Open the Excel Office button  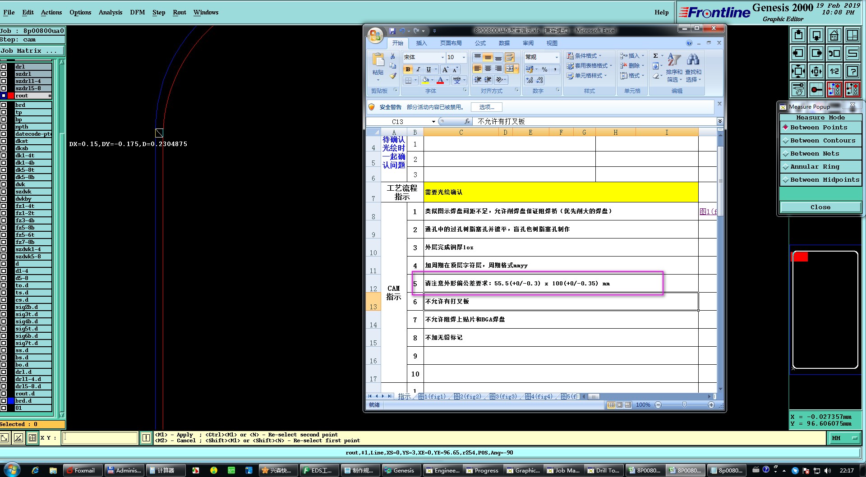click(375, 35)
